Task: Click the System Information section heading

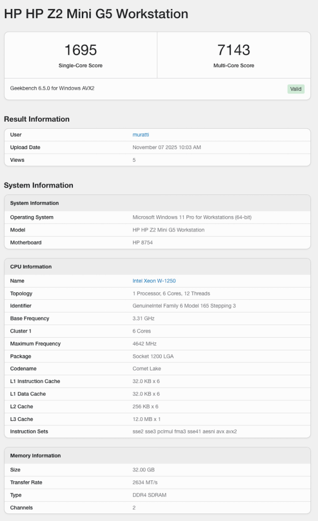Action: (39, 185)
